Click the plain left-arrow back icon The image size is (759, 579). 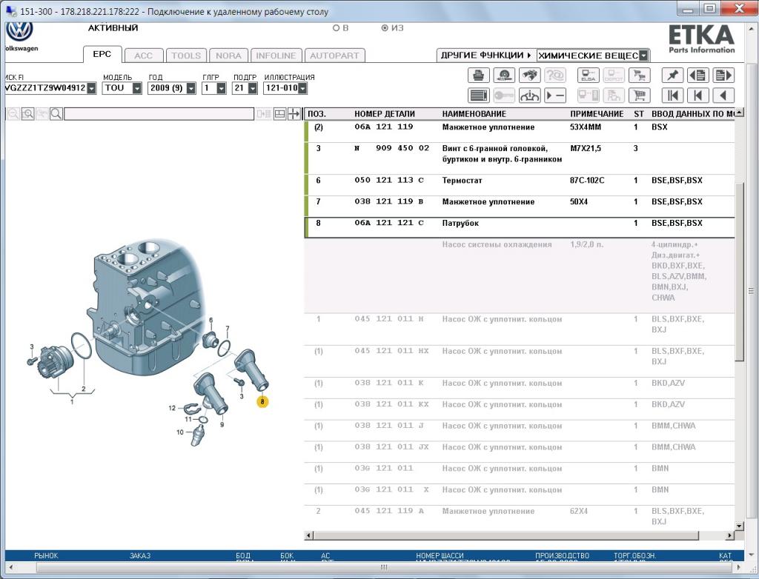click(x=723, y=96)
